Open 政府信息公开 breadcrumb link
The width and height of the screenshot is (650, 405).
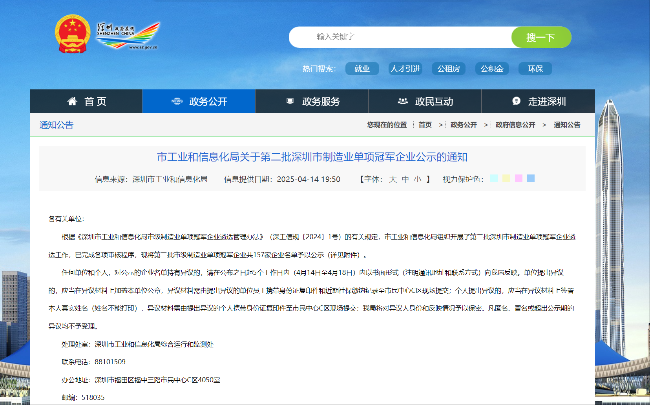[x=515, y=125]
